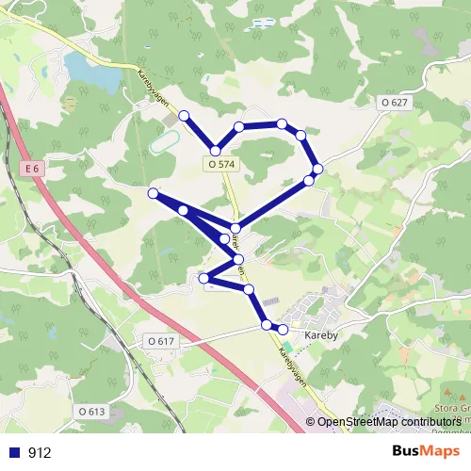Click the O 617 road shield
This screenshot has width=471, height=471.
[x=161, y=341]
